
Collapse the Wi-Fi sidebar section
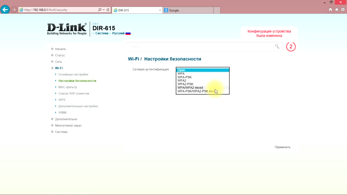[x=59, y=68]
